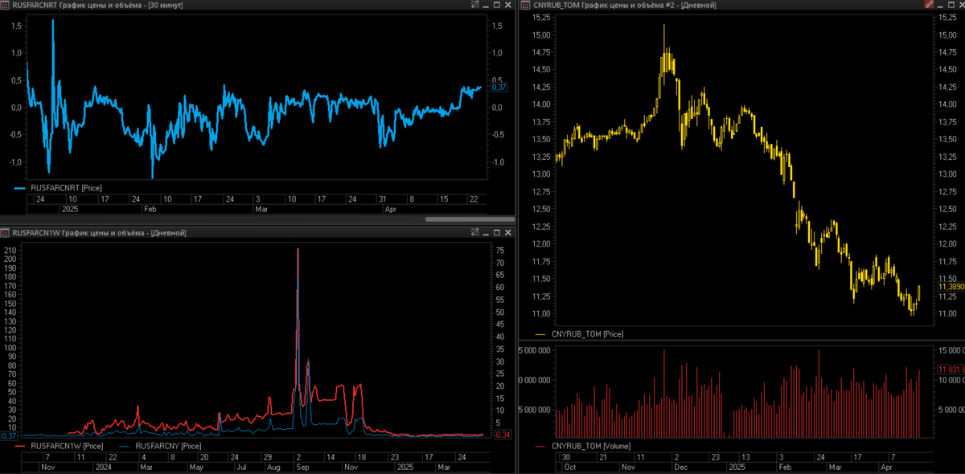Click the Dec label on CNYRUB_TOM time axis
Viewport: 965px width, 474px height.
tap(682, 467)
